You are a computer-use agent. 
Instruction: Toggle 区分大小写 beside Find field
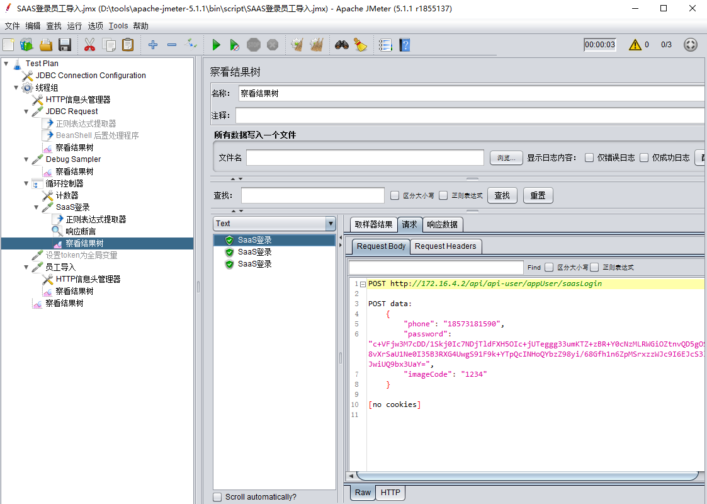coord(549,267)
